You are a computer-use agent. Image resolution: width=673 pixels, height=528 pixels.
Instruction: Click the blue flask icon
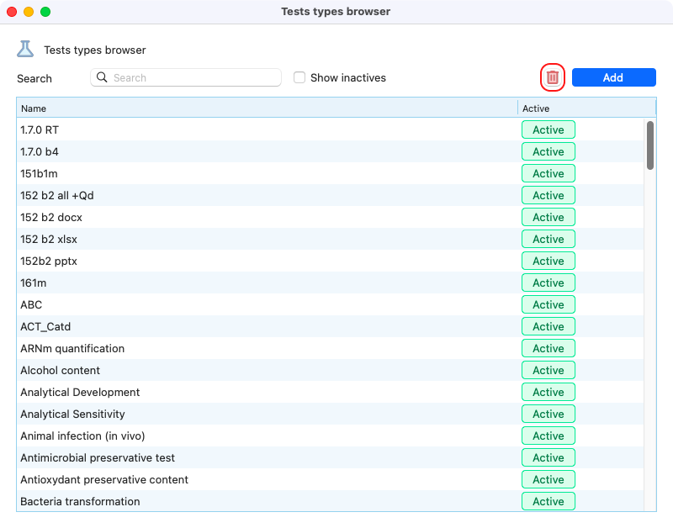[x=25, y=49]
